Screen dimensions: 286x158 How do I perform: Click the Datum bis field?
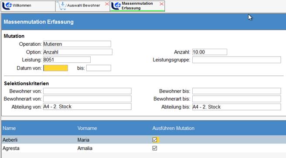point(99,68)
